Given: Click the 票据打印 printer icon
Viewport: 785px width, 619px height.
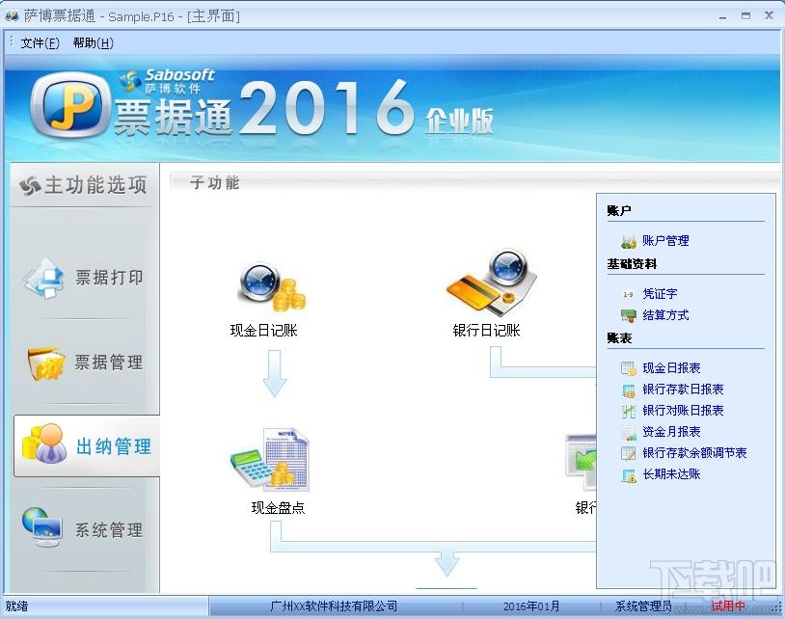Looking at the screenshot, I should (43, 279).
